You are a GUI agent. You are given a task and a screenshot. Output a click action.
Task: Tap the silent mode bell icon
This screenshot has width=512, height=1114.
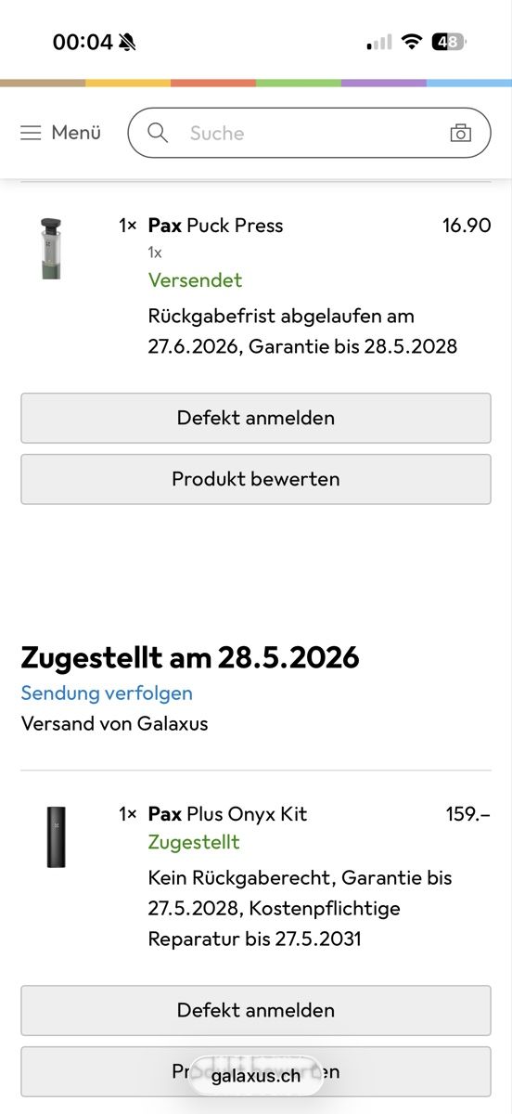[127, 42]
